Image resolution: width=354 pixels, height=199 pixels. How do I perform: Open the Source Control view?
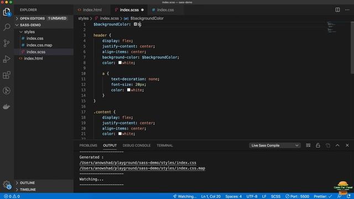pos(7,43)
